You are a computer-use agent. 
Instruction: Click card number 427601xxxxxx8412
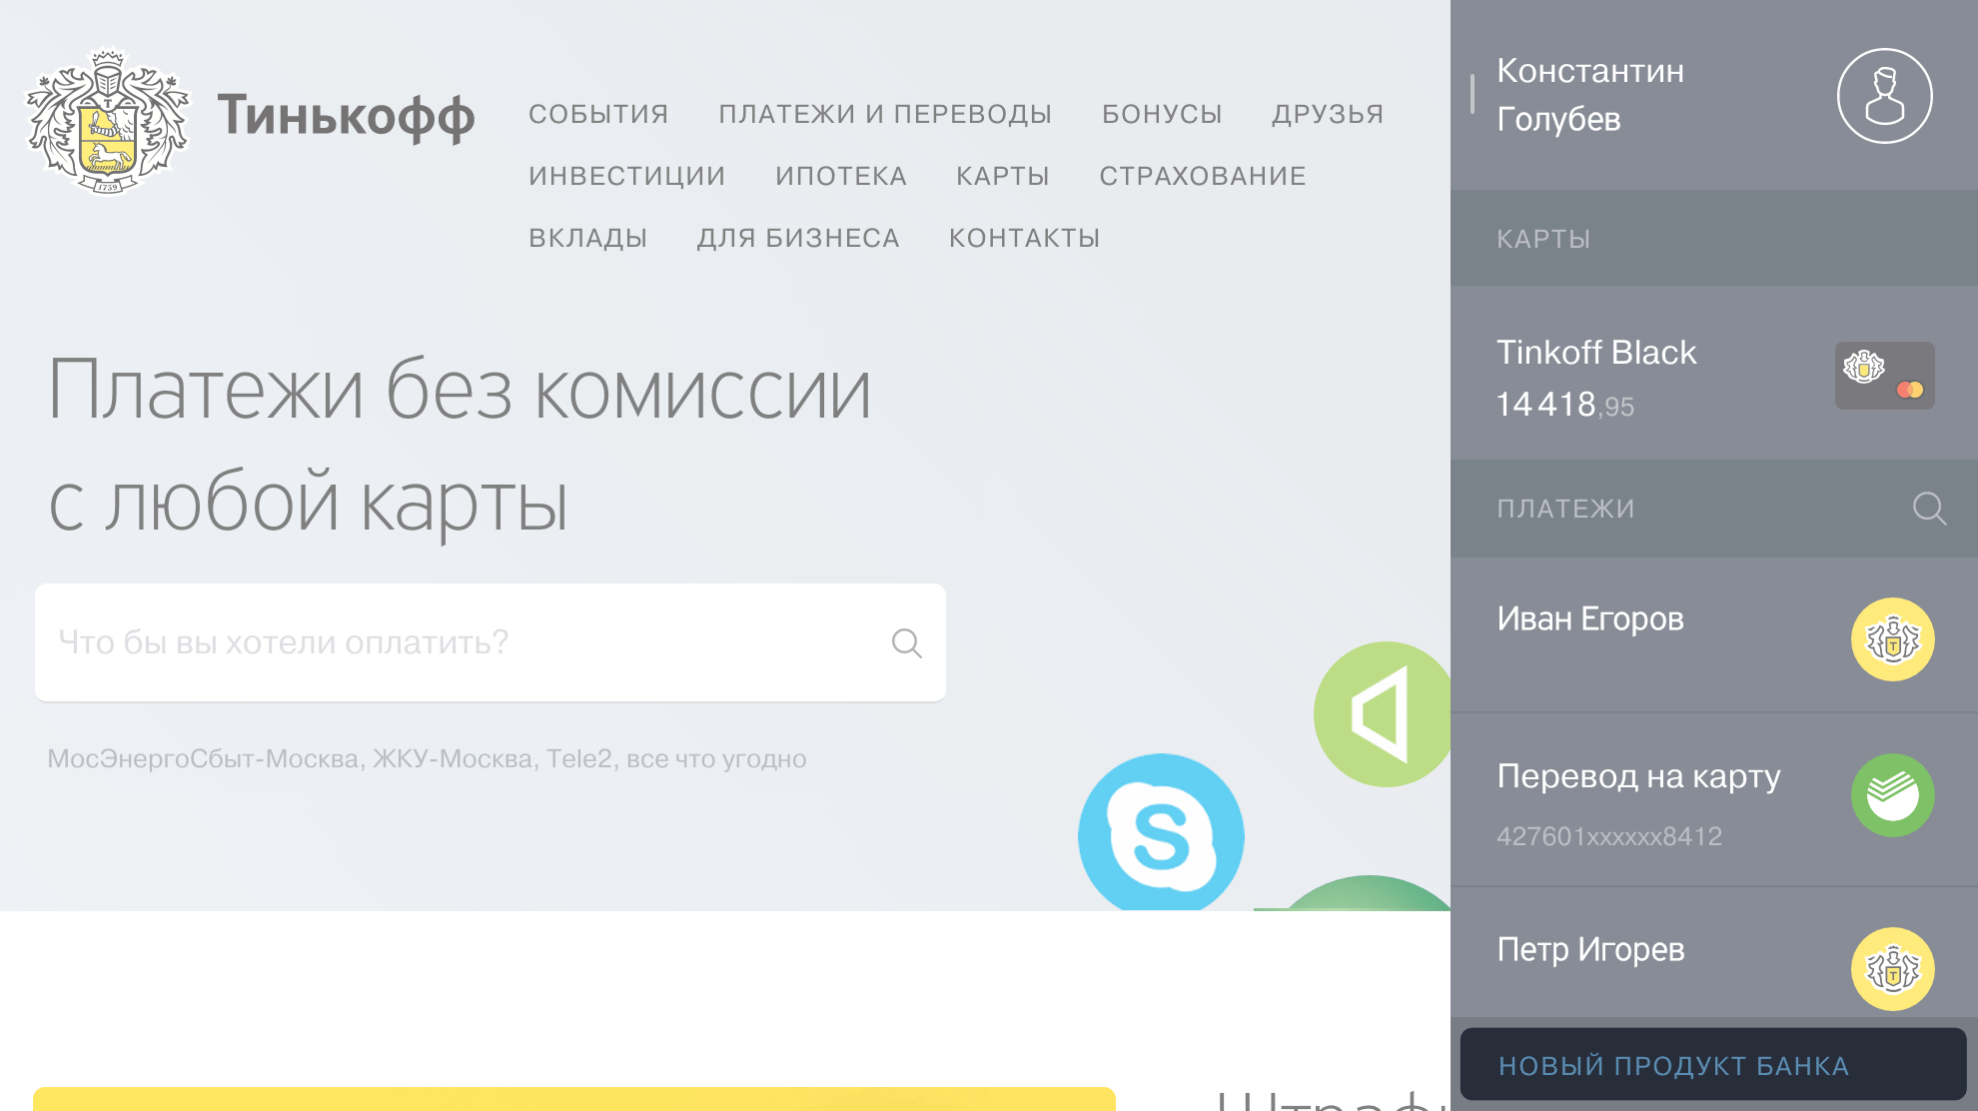click(x=1608, y=836)
